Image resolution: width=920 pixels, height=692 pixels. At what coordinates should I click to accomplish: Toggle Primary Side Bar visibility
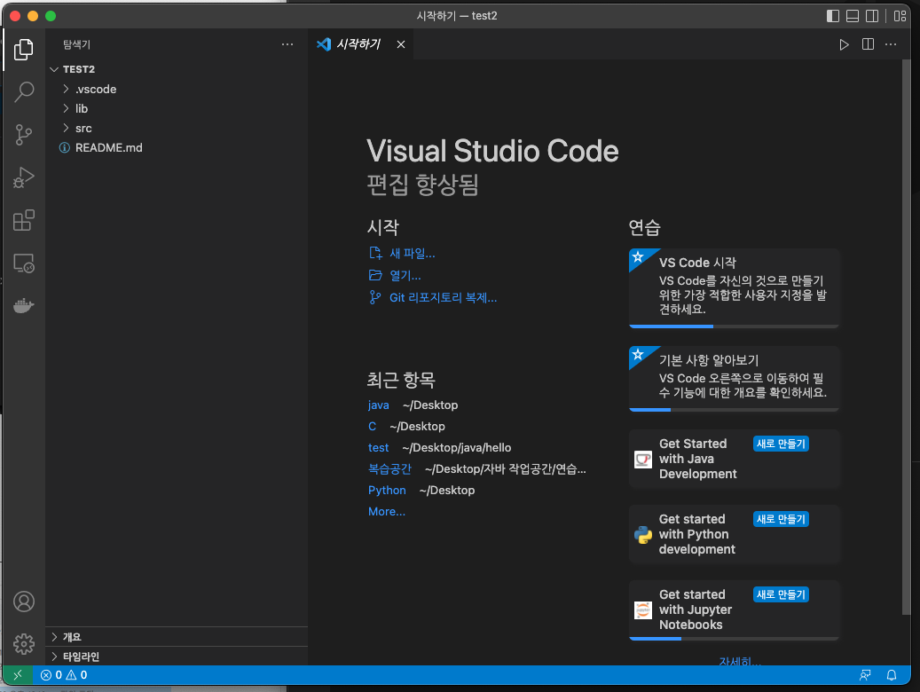tap(832, 16)
